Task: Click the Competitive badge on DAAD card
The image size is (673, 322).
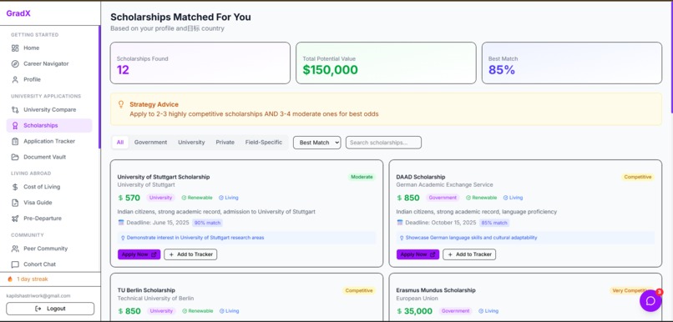Action: click(638, 177)
